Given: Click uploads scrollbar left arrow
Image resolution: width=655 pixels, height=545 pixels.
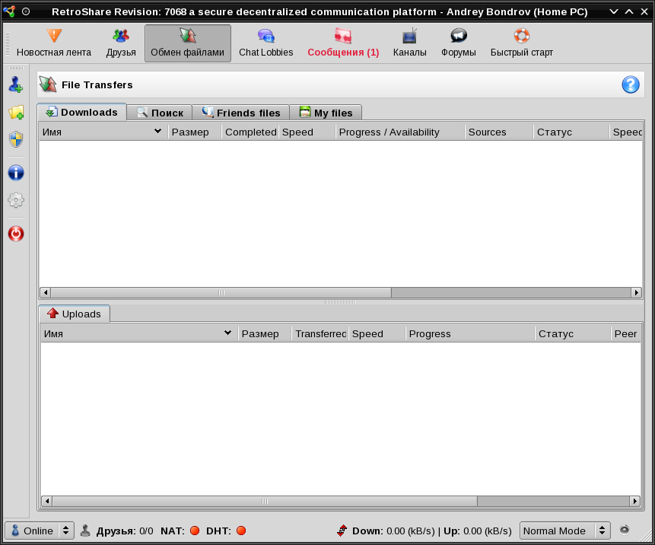Looking at the screenshot, I should pos(47,501).
